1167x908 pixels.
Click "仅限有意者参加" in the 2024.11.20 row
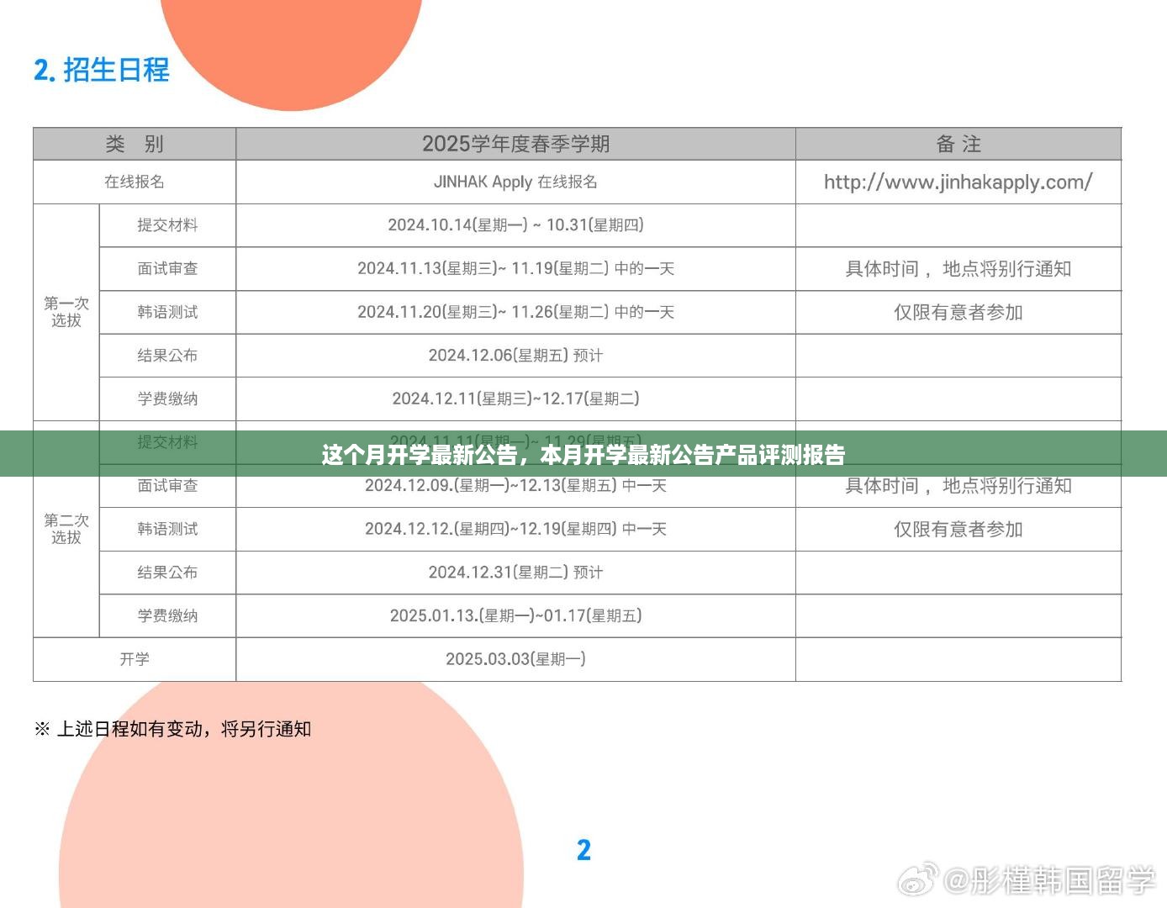coord(958,312)
